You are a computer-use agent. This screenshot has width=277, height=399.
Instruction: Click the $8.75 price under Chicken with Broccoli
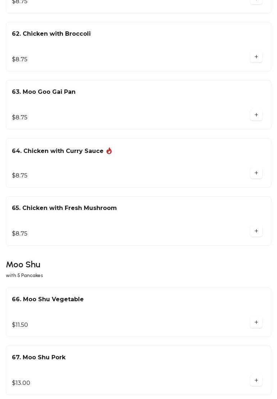coord(19,59)
